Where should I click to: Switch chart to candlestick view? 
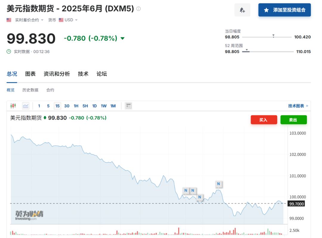[x=13, y=106]
